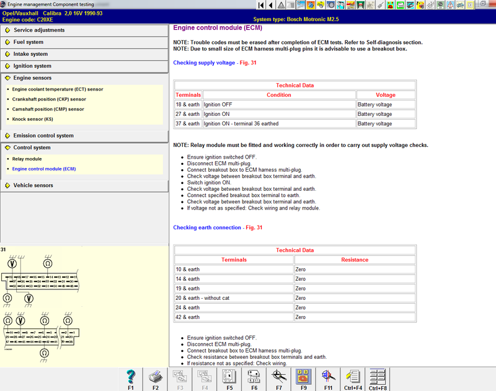Click the green gauge toolbar icon

pyautogui.click(x=440, y=5)
